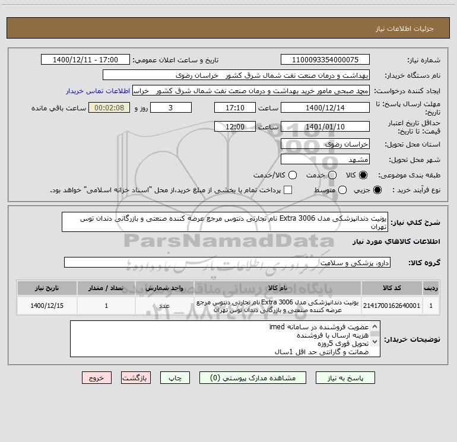Screen dimensions: 457x442
Task: Click the remaining time countdown 00:02:08
Action: (109, 107)
